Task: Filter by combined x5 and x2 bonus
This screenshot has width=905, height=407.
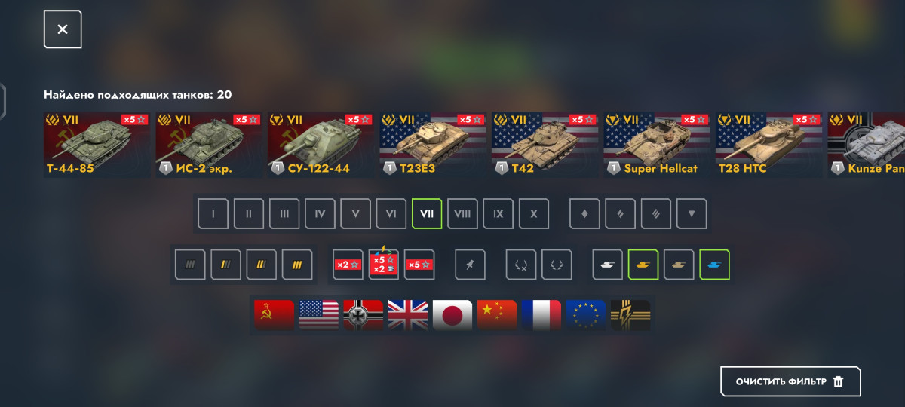Action: [x=384, y=265]
